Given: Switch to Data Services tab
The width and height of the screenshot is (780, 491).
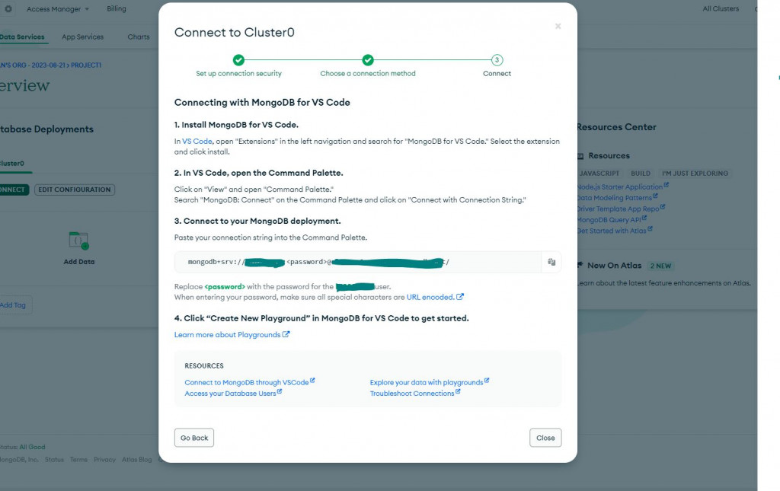Looking at the screenshot, I should (x=22, y=37).
